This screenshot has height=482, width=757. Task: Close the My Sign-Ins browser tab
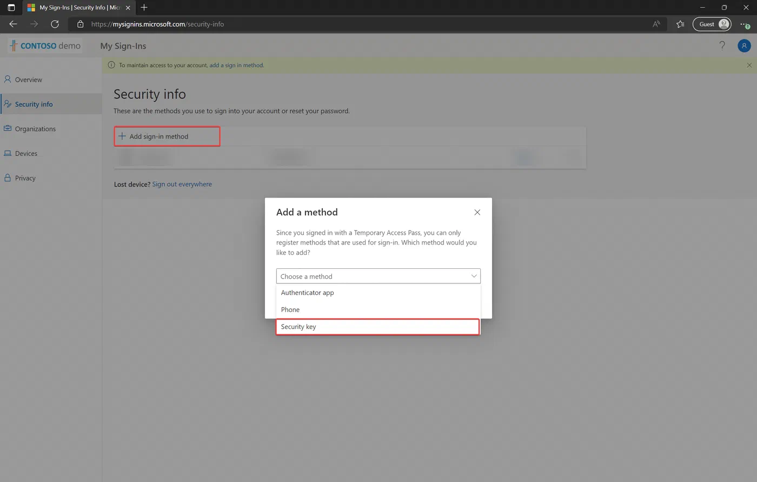coord(128,8)
